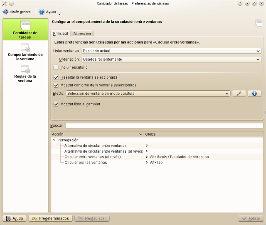Click the Buscar search field
The height and width of the screenshot is (225, 266).
pyautogui.click(x=164, y=125)
